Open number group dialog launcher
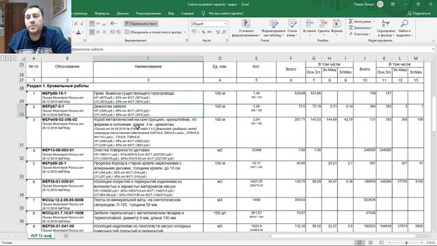This screenshot has height=246, width=437. [227, 41]
